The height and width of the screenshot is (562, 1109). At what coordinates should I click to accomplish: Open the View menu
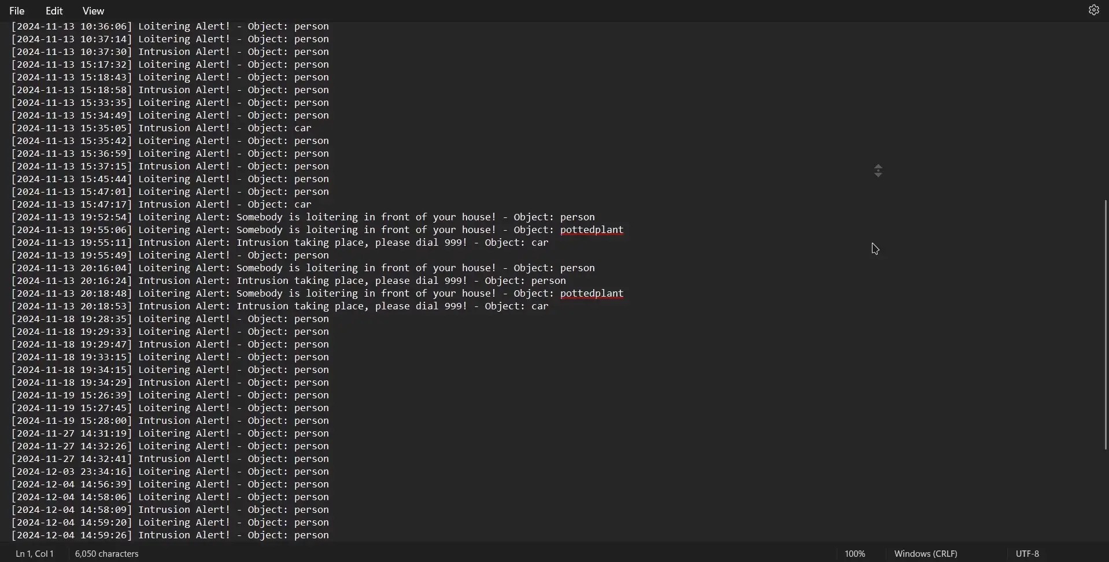(x=94, y=11)
